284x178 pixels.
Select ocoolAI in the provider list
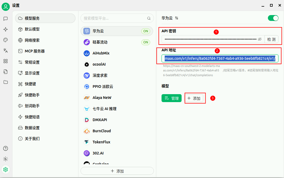[117, 64]
